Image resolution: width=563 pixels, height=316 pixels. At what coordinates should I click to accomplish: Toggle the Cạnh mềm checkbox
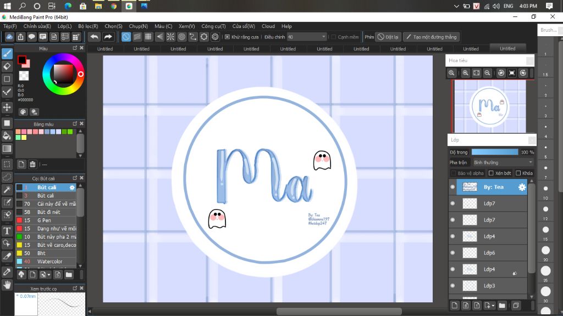334,37
